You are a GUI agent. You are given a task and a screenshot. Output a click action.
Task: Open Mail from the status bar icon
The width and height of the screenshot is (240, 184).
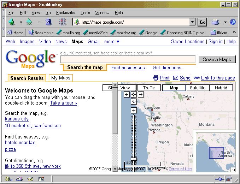click(19, 179)
